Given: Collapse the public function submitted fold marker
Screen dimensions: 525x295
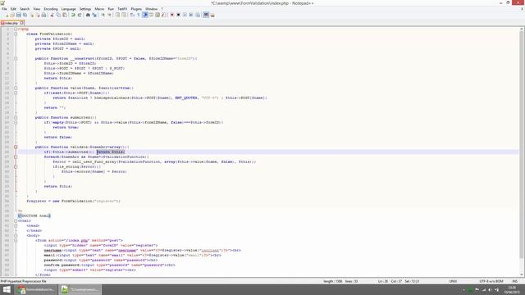Looking at the screenshot, I should 16,117.
